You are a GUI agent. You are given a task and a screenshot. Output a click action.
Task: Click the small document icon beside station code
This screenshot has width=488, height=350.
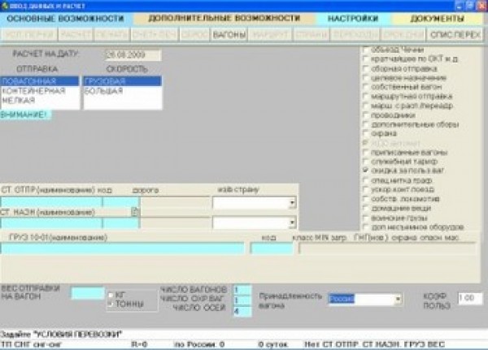pyautogui.click(x=135, y=212)
